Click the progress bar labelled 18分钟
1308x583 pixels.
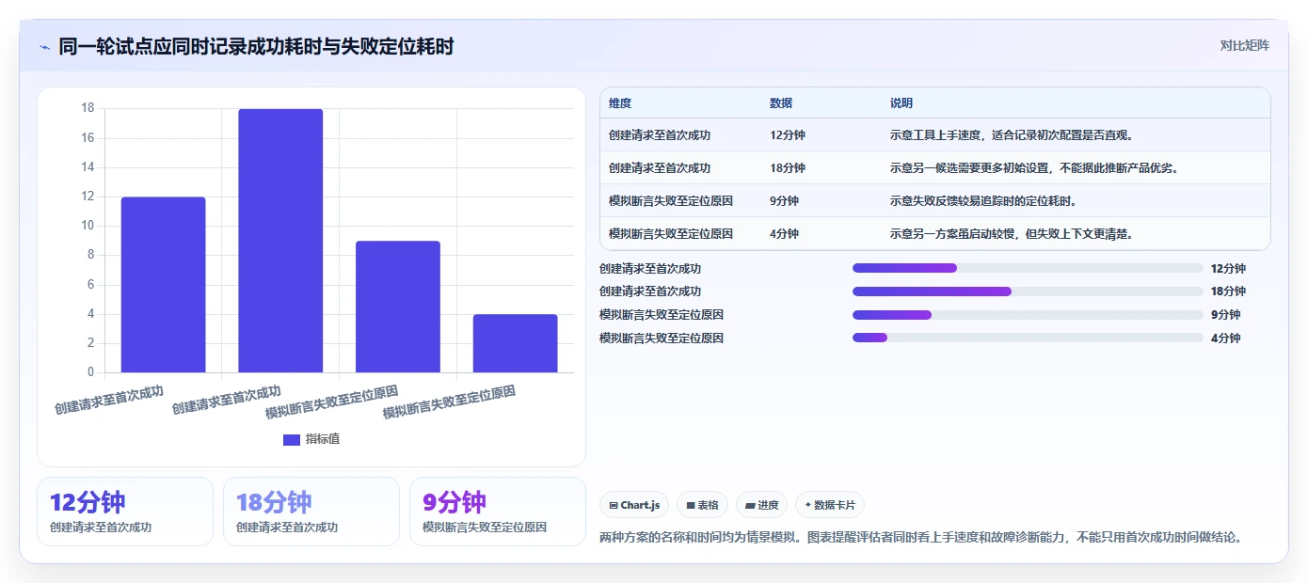coord(1028,291)
